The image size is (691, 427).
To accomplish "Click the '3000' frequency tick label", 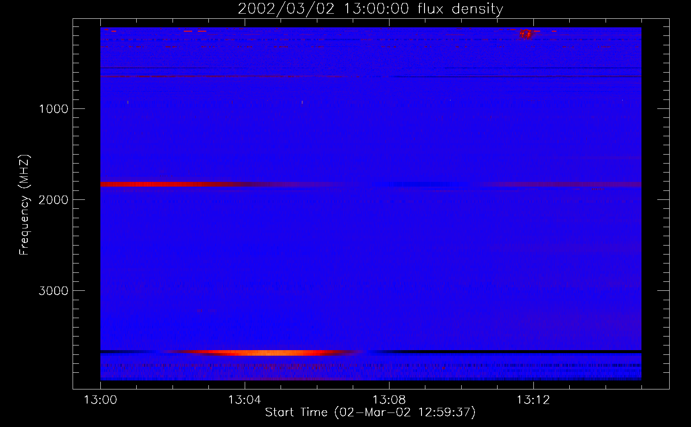I will click(53, 290).
